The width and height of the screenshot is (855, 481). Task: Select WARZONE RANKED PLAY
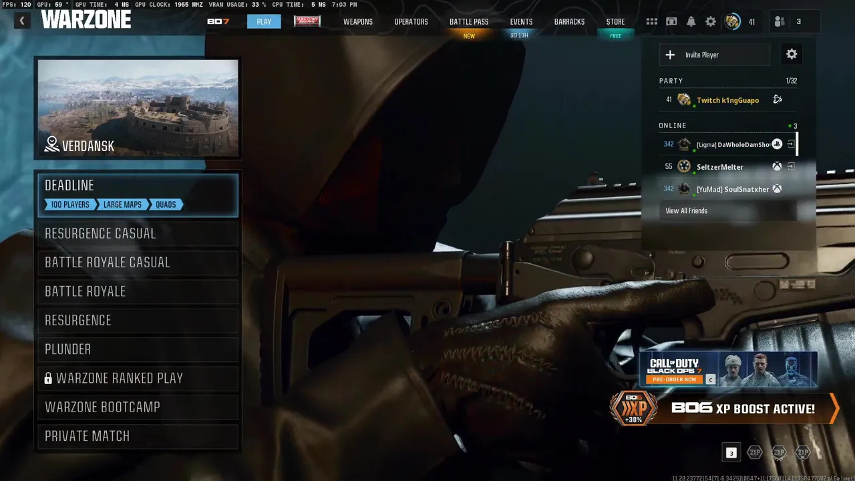(138, 378)
